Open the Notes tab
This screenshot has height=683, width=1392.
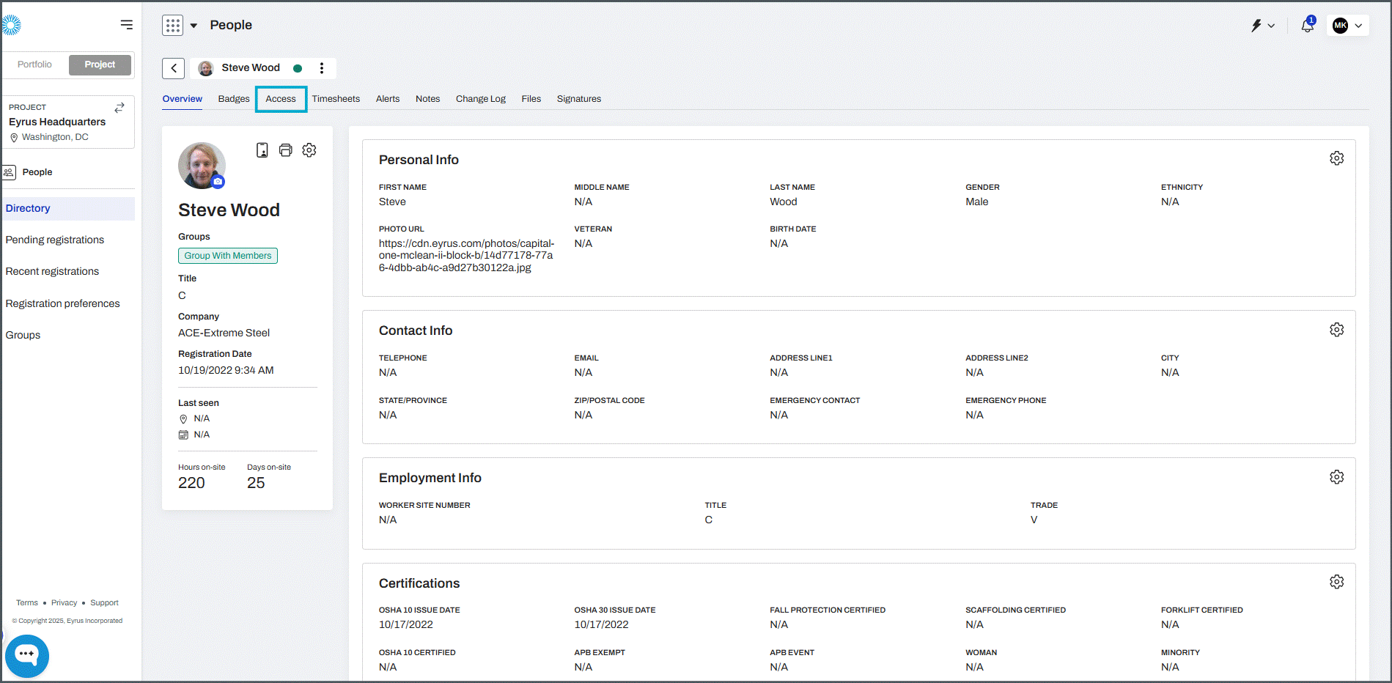click(x=428, y=99)
